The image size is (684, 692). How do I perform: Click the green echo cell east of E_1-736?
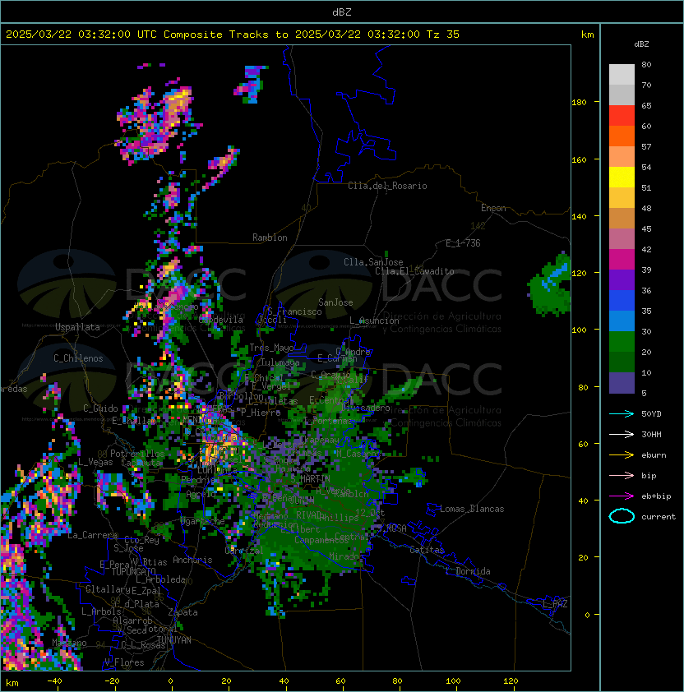point(550,284)
